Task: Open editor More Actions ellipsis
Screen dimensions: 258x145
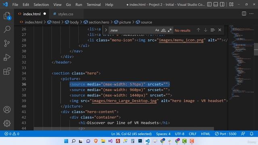Action: click(x=252, y=14)
